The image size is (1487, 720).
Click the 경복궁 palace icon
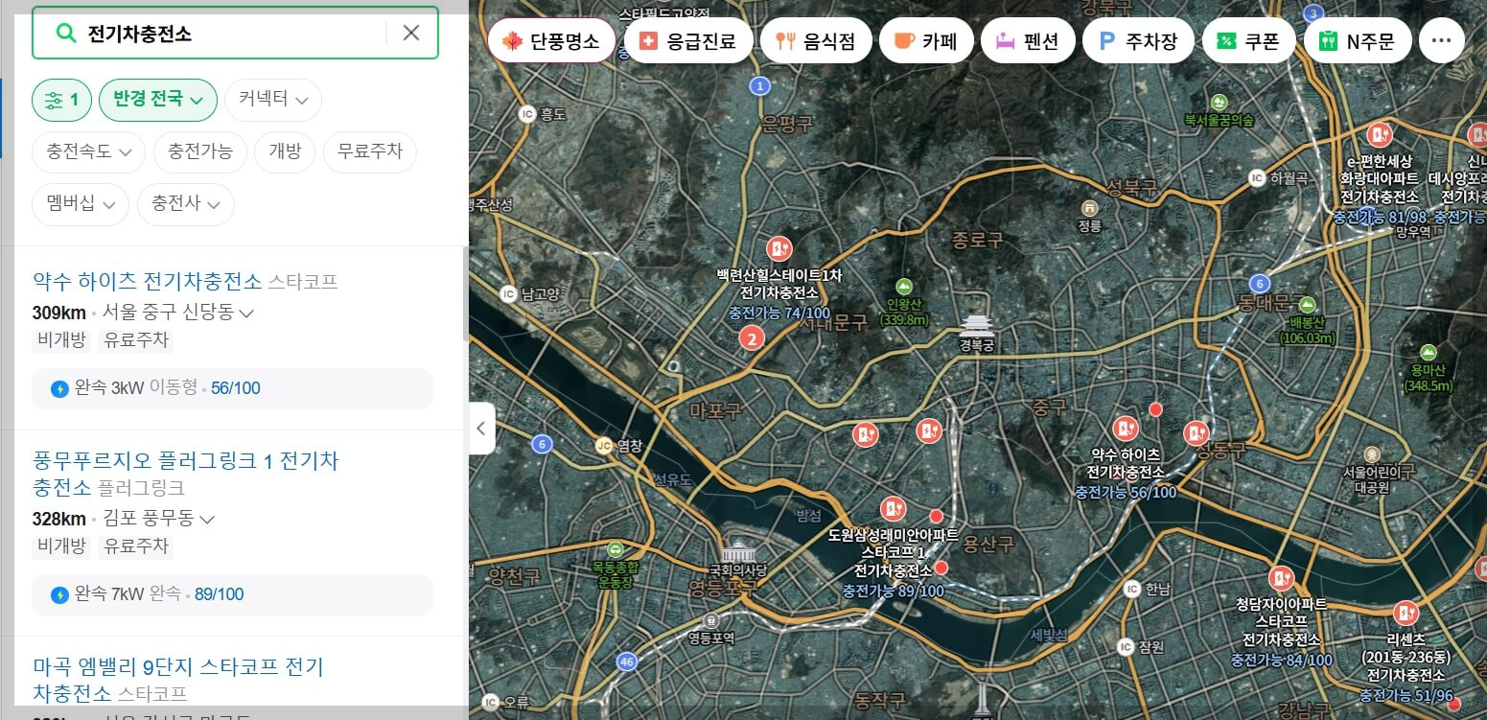coord(976,326)
